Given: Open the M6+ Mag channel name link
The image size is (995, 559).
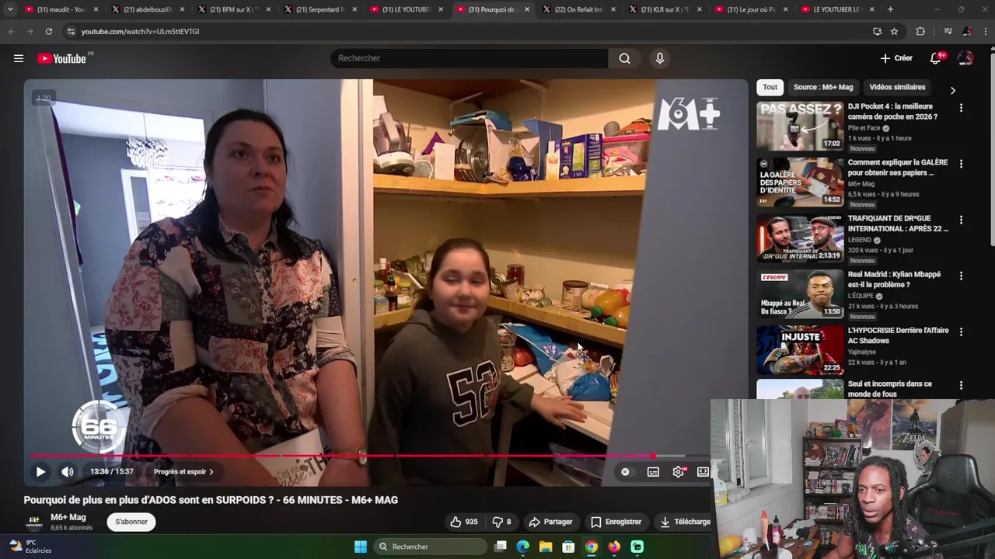Looking at the screenshot, I should tap(68, 517).
